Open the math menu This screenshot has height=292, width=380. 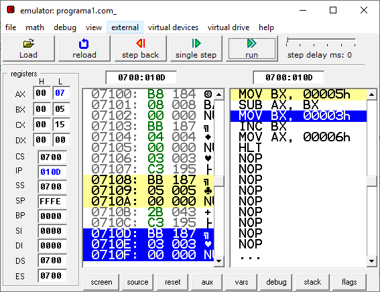pyautogui.click(x=35, y=27)
